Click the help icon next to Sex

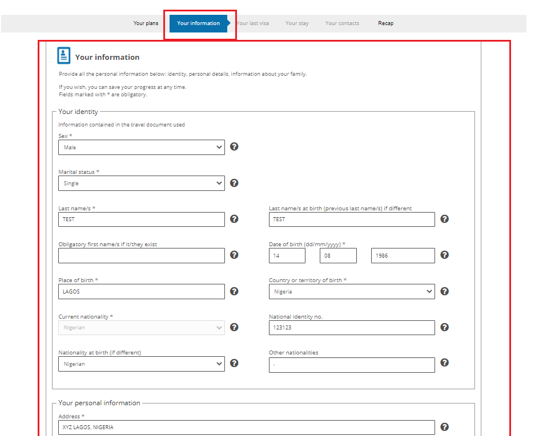pos(234,147)
